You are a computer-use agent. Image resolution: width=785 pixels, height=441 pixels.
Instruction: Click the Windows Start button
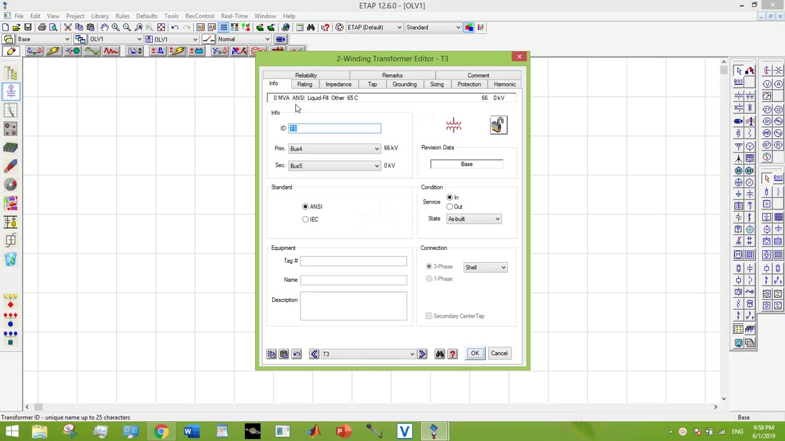pyautogui.click(x=12, y=431)
